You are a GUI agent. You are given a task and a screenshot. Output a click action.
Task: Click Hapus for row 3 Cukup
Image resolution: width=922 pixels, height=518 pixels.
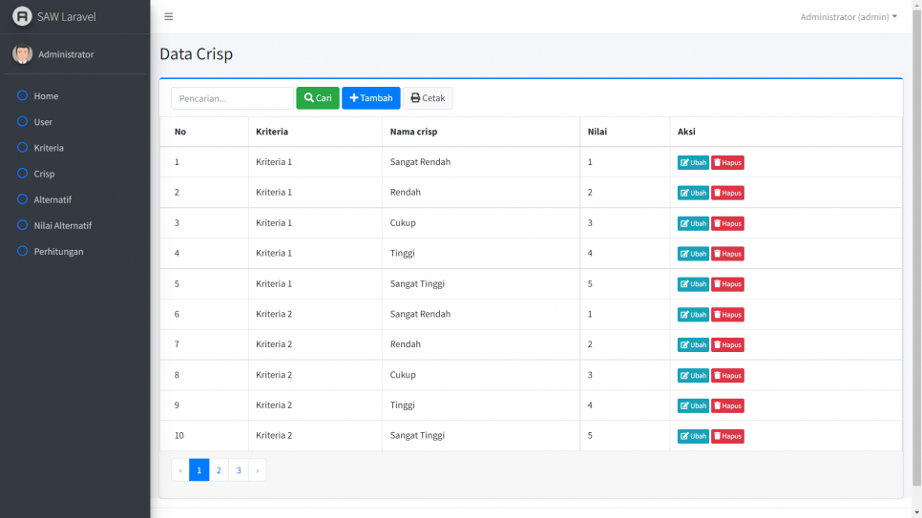[727, 223]
